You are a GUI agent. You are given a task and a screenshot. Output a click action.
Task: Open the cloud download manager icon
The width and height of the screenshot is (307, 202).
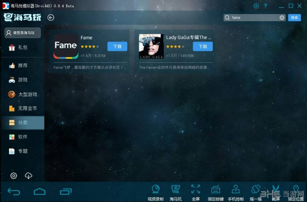pyautogui.click(x=29, y=176)
